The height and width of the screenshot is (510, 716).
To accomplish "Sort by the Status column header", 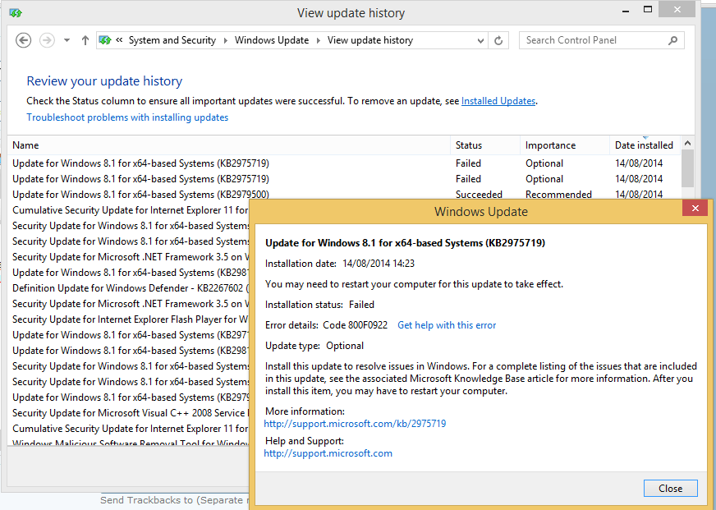I will [485, 145].
